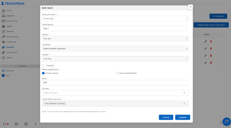Viewport: 231px width, 128px height.
Task: Select the Rule-based Rates radio option
Action: 117,73
